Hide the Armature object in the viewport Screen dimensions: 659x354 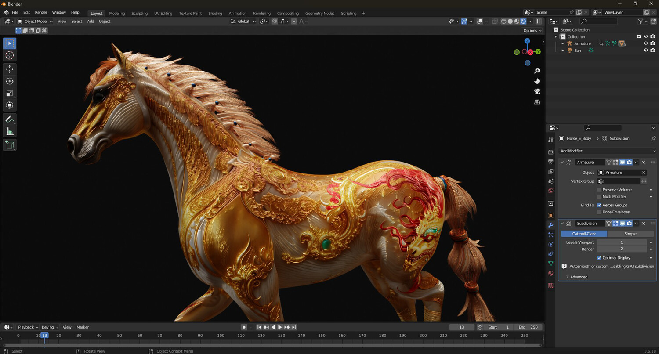[x=646, y=43]
